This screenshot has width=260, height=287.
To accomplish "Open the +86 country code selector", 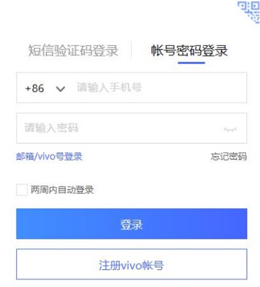I will (x=45, y=88).
